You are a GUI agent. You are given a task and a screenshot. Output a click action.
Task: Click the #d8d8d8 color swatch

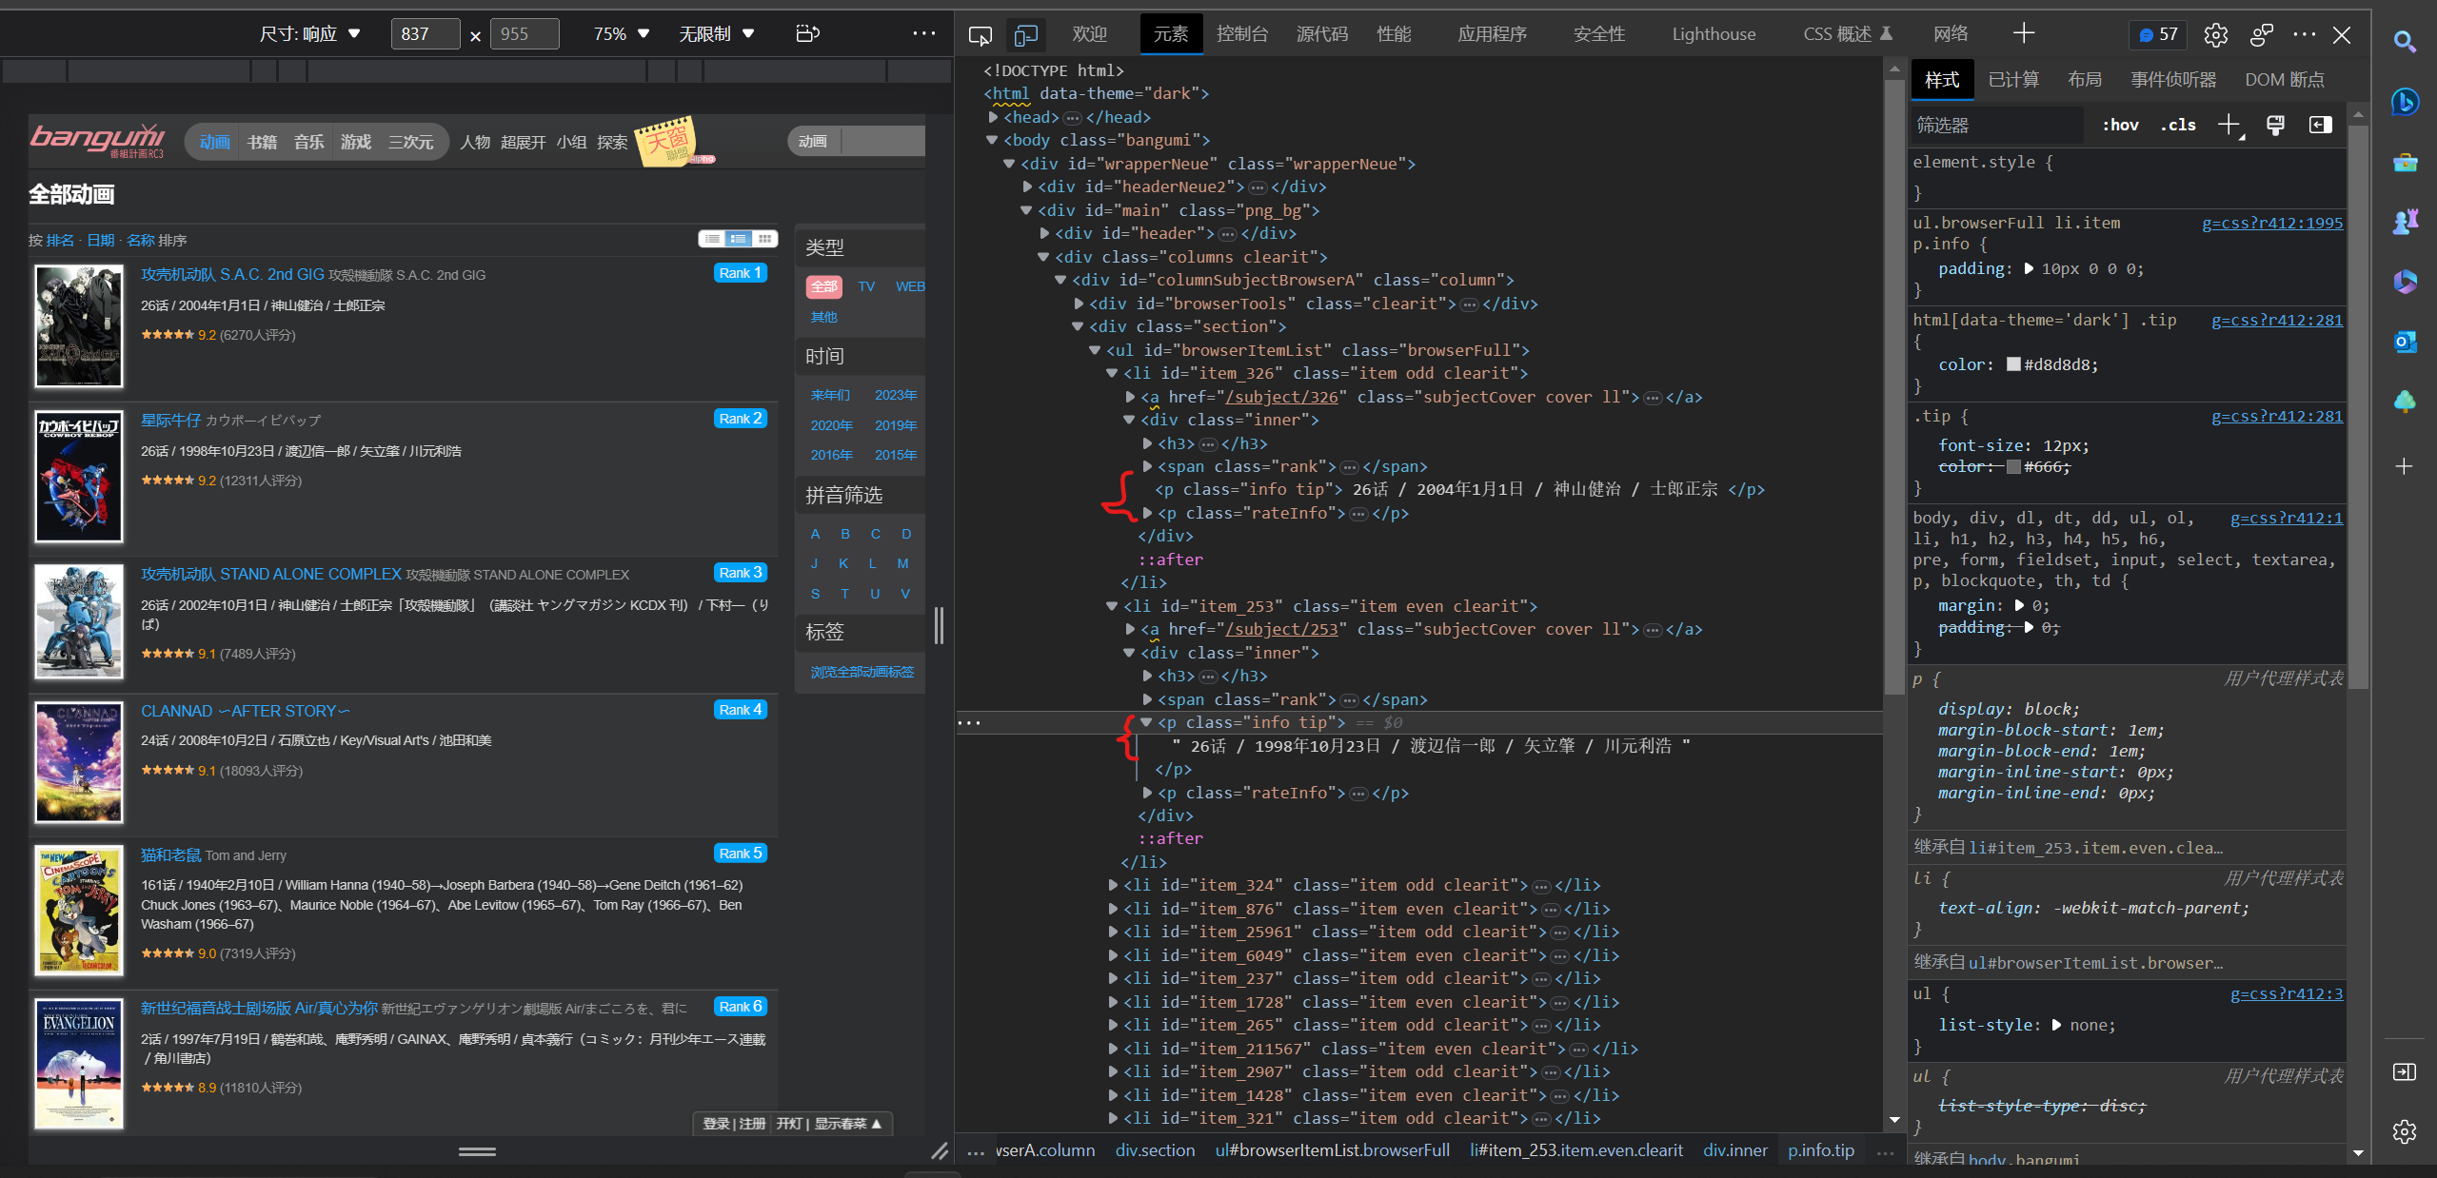point(2013,364)
